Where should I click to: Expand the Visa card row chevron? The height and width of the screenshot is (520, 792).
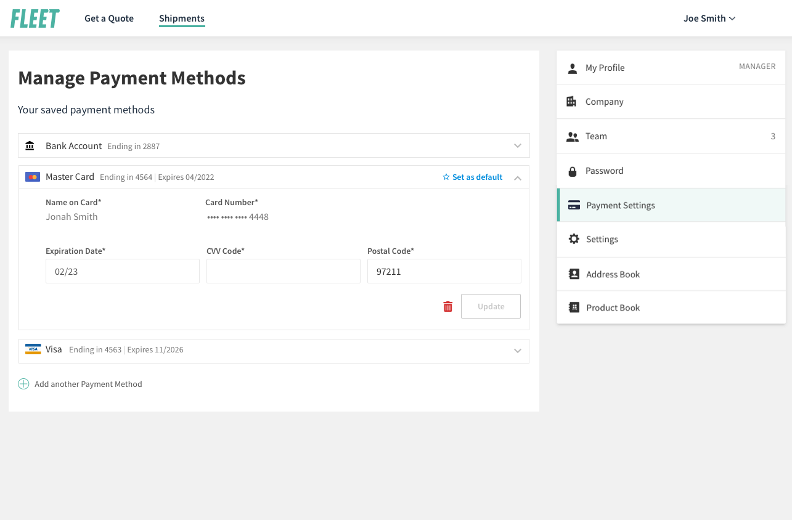(x=518, y=351)
